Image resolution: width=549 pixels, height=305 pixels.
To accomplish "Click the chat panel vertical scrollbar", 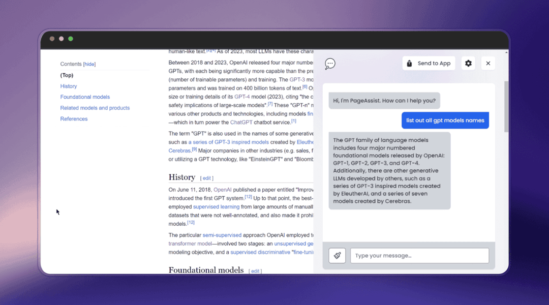I will 506,107.
